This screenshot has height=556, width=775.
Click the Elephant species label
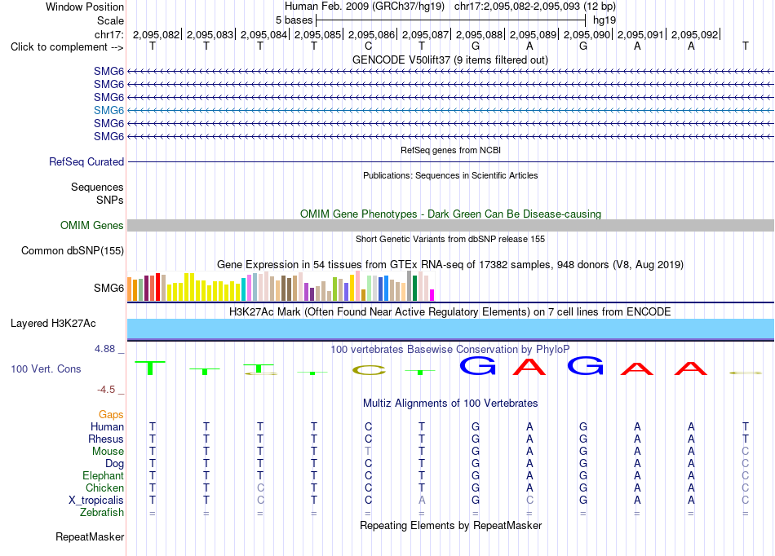(103, 475)
